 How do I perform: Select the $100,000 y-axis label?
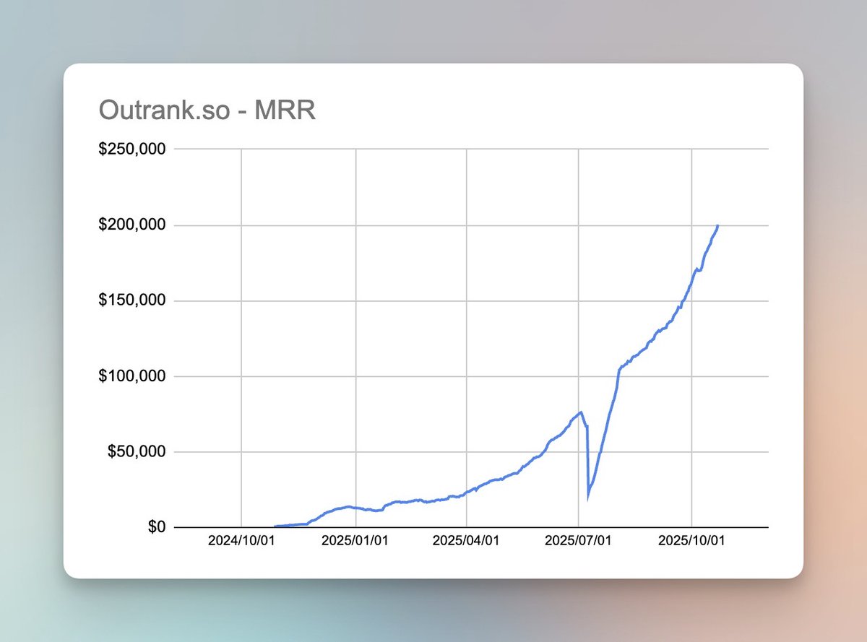132,376
